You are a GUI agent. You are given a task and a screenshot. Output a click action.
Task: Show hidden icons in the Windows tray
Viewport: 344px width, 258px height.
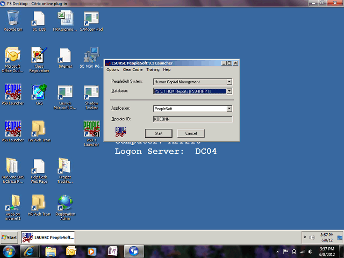277,252
